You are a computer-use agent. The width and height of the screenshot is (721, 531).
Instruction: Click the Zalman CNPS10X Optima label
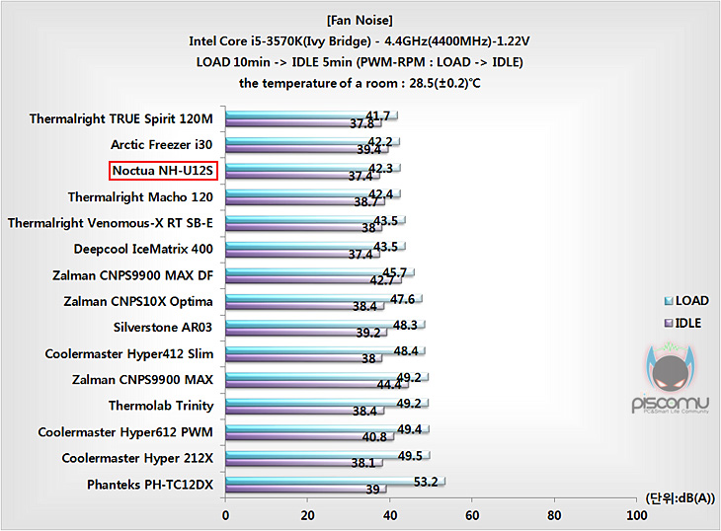(x=138, y=301)
